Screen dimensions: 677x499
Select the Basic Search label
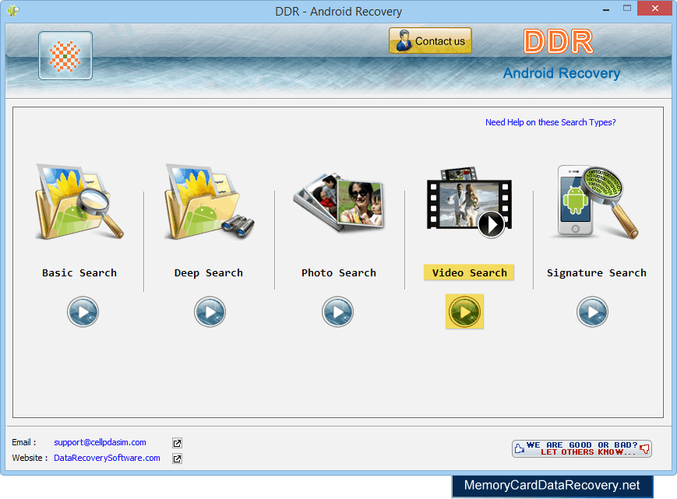point(79,272)
